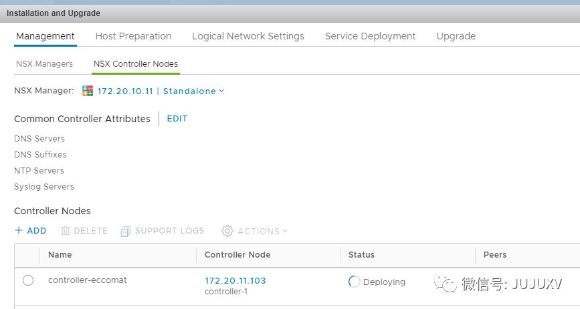Image resolution: width=580 pixels, height=309 pixels.
Task: Select the Upgrade tab
Action: pos(456,36)
